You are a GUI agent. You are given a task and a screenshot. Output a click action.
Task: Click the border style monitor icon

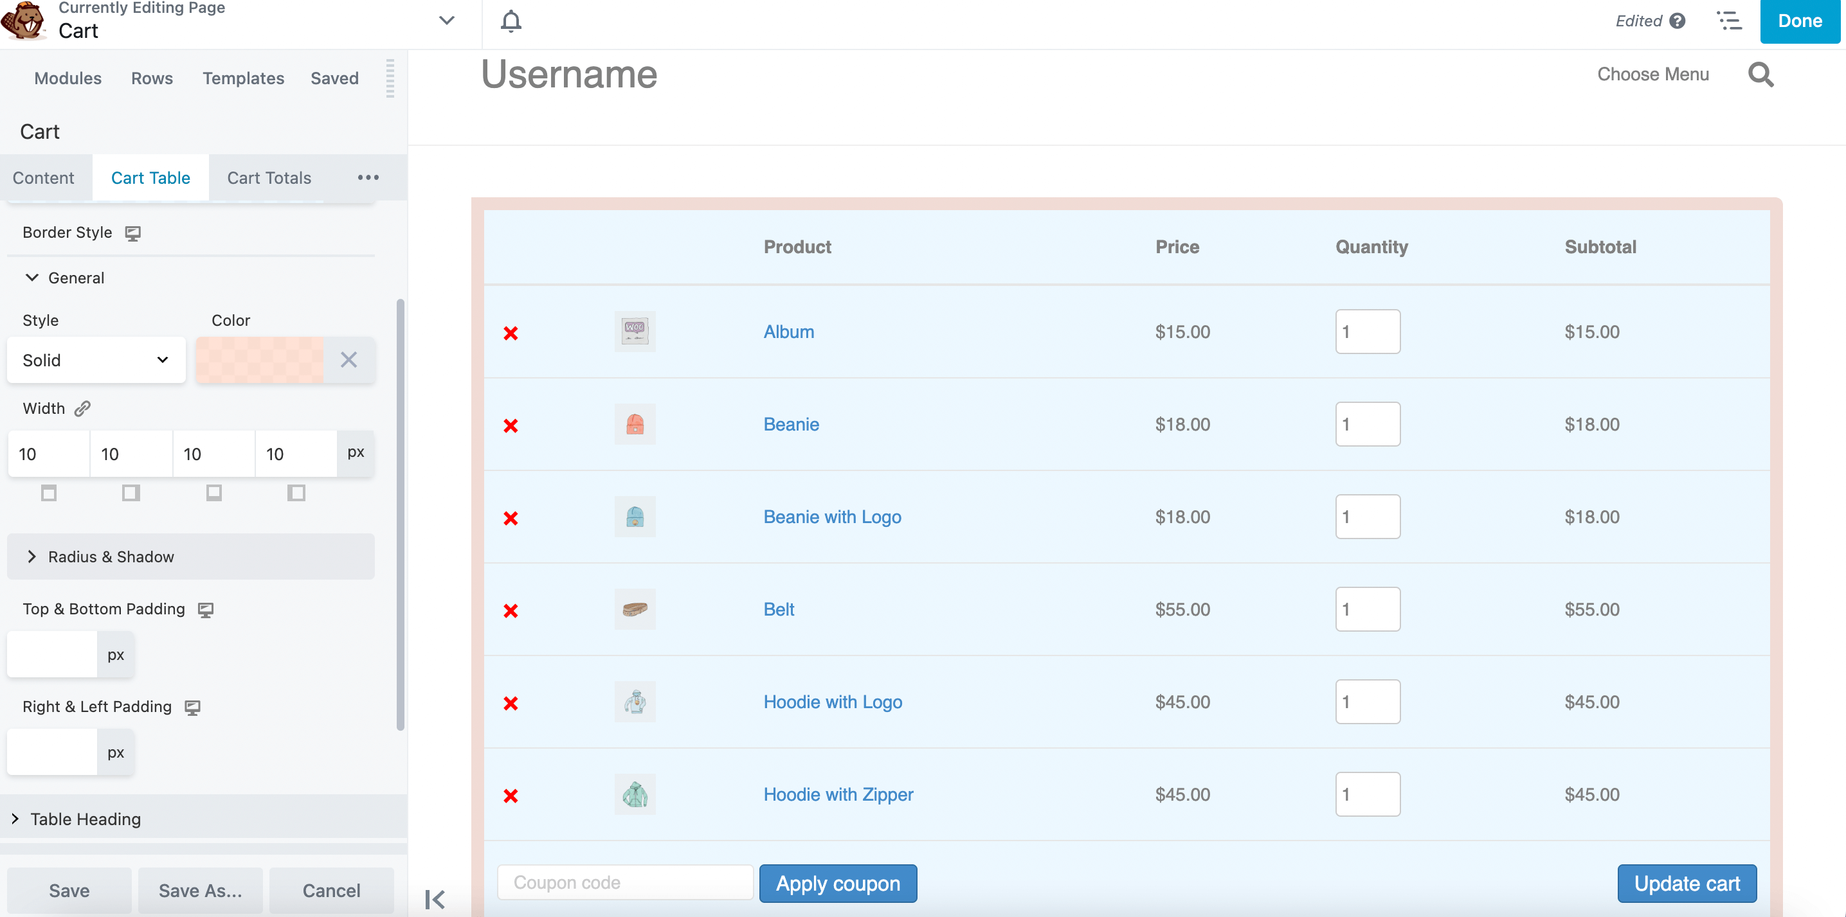coord(133,232)
